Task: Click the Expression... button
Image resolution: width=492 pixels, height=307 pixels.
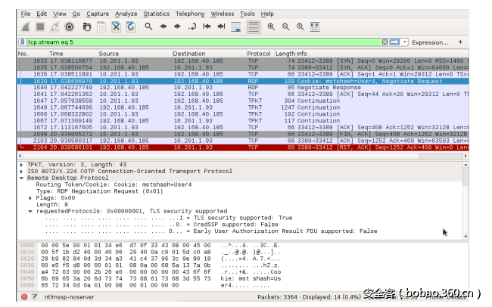Action: point(429,42)
